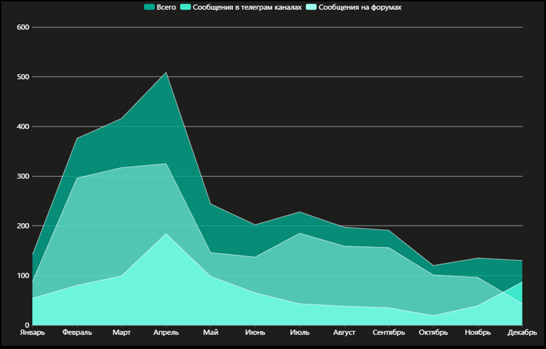Click the Сентябрь axis label

tap(388, 332)
